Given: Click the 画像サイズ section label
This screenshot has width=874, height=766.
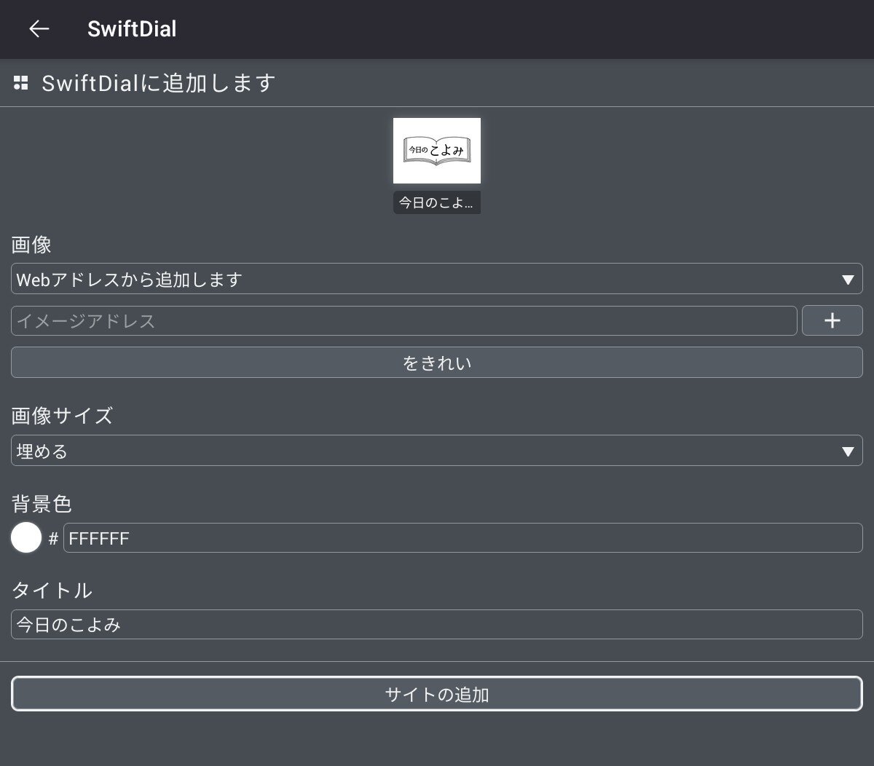Looking at the screenshot, I should tap(63, 416).
